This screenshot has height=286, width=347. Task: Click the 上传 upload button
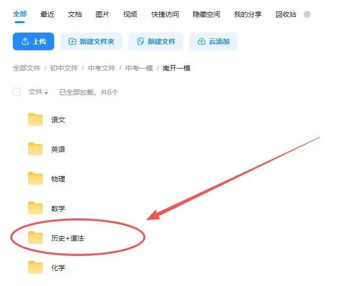coord(34,41)
